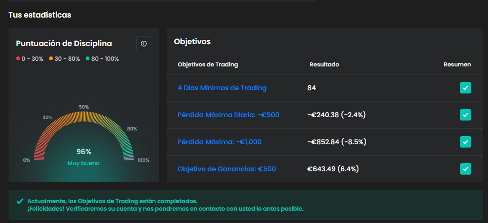Click the green success checkmark in banner
Screen dimensions: 488x223
20,201
